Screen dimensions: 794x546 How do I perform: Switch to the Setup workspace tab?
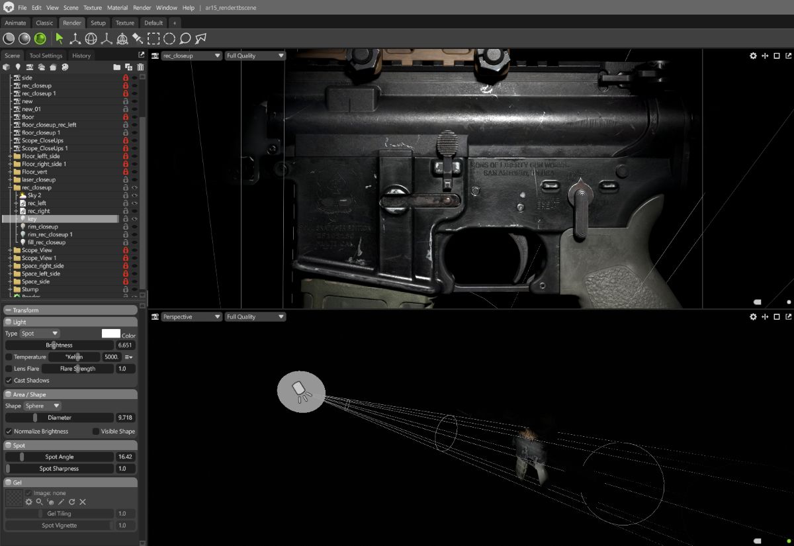[x=98, y=23]
